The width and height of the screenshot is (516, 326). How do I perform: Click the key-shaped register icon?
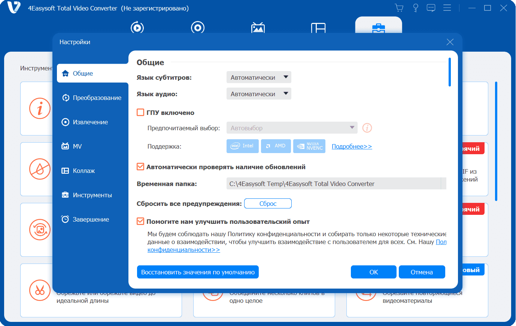[x=415, y=8]
